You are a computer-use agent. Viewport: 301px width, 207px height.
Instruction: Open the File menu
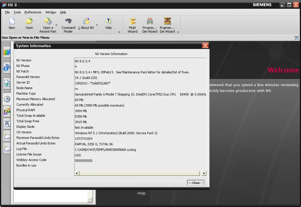7,12
